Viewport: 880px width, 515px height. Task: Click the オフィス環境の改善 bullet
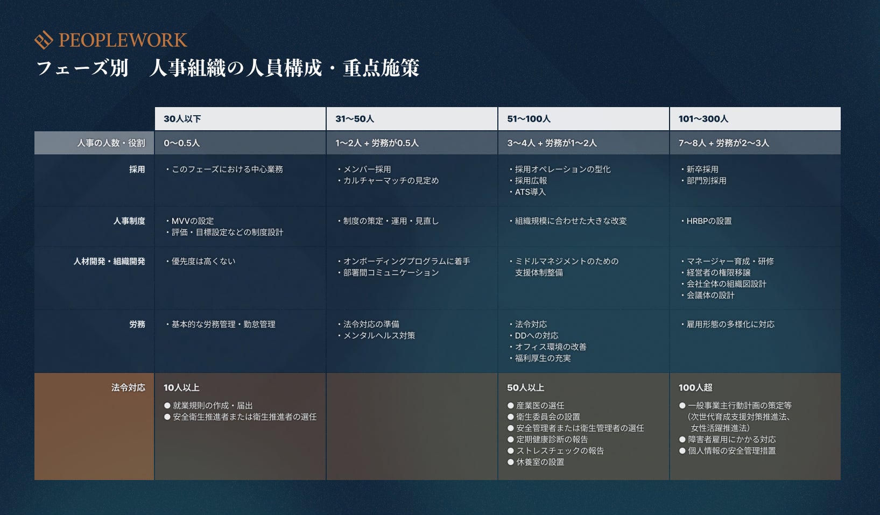pos(547,347)
